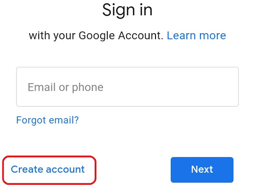
Task: Click the word 'Account' in the subtitle
Action: tap(140, 36)
